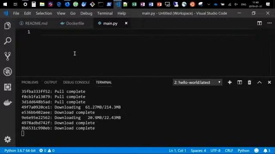Open the Docker view in activity bar
This screenshot has height=154, width=275.
coord(8,103)
